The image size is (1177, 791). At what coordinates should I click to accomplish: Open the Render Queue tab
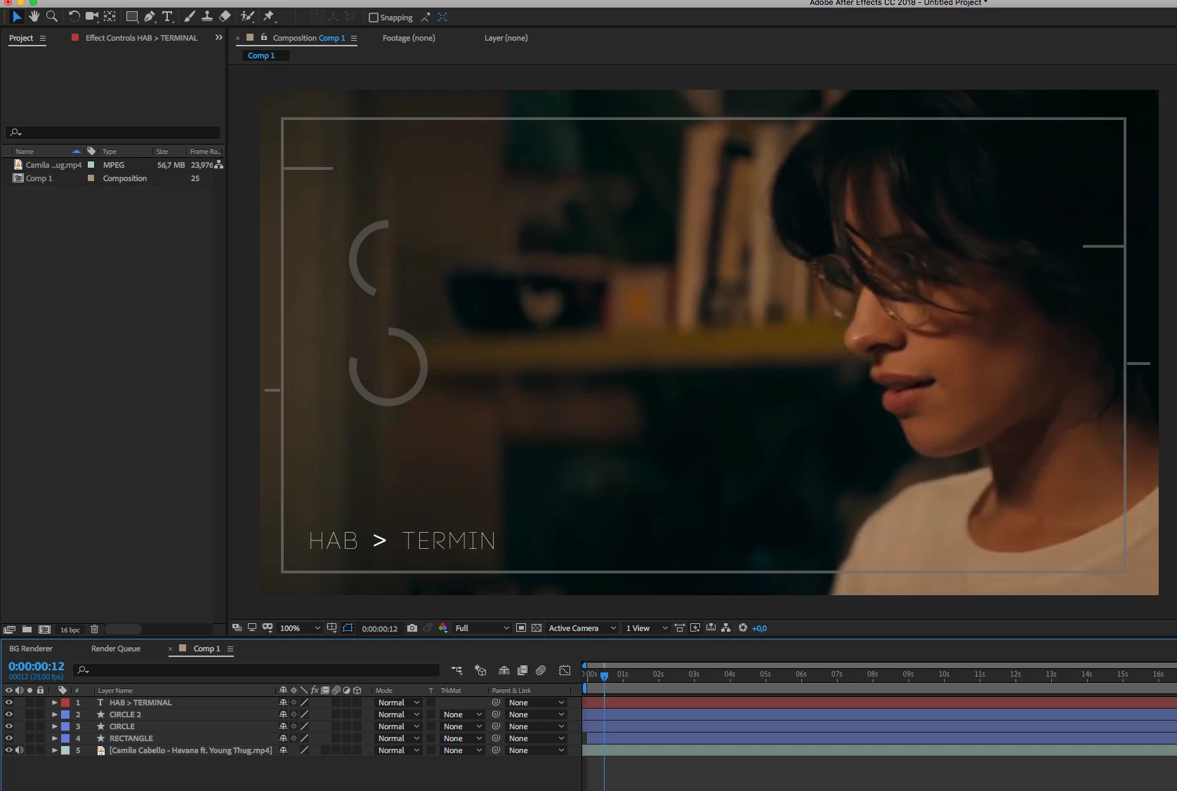pyautogui.click(x=116, y=649)
